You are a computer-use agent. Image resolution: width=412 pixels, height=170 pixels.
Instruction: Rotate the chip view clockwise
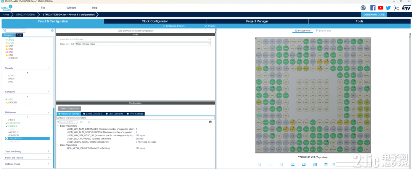(293, 164)
